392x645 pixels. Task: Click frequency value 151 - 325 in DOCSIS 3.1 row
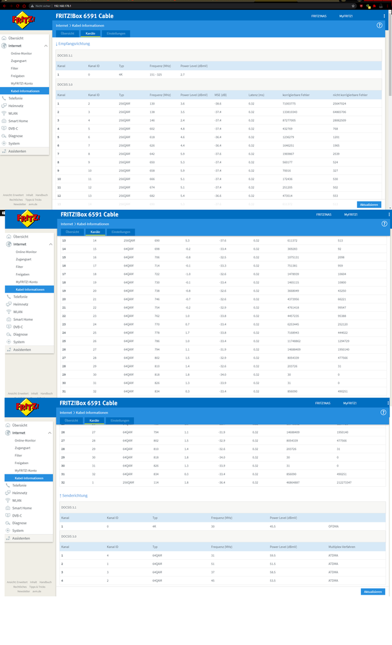pyautogui.click(x=156, y=74)
